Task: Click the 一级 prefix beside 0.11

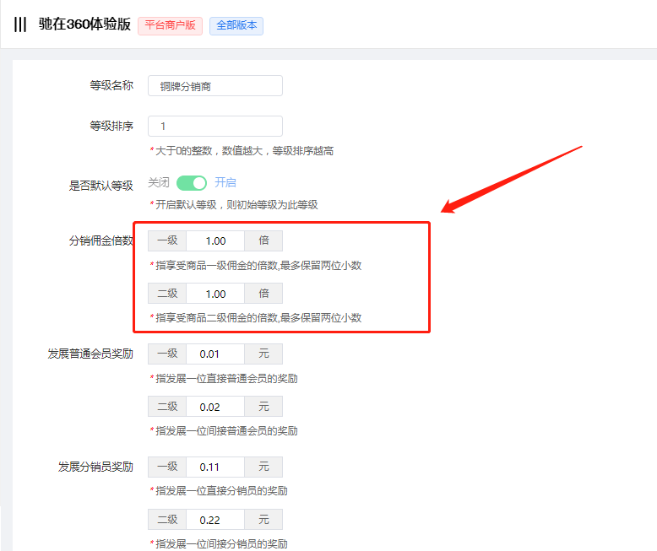Action: pyautogui.click(x=167, y=467)
